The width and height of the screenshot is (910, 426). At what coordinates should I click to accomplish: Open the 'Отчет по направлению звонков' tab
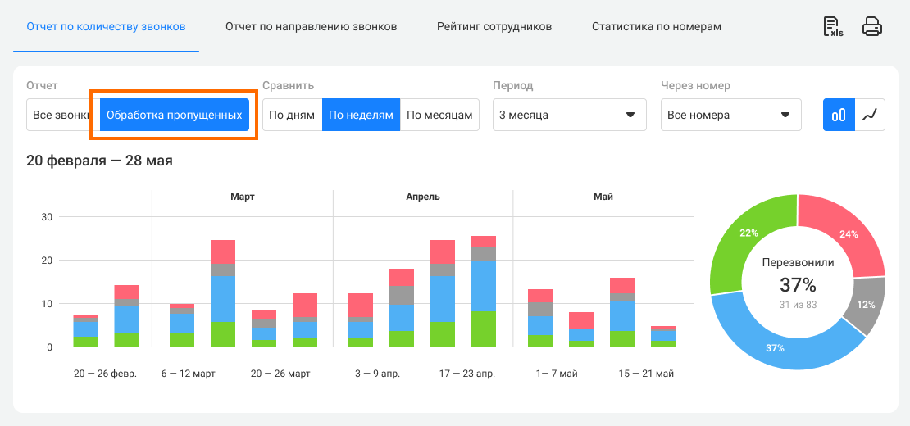[311, 27]
